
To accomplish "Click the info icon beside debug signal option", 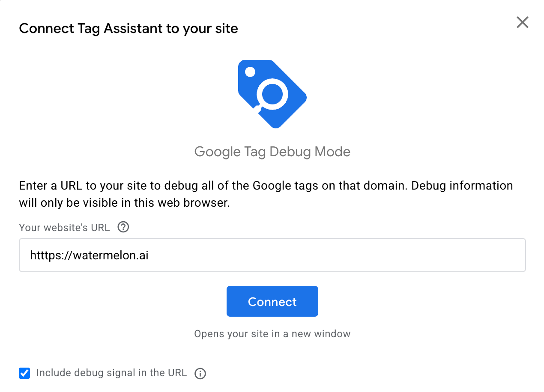I will point(200,373).
